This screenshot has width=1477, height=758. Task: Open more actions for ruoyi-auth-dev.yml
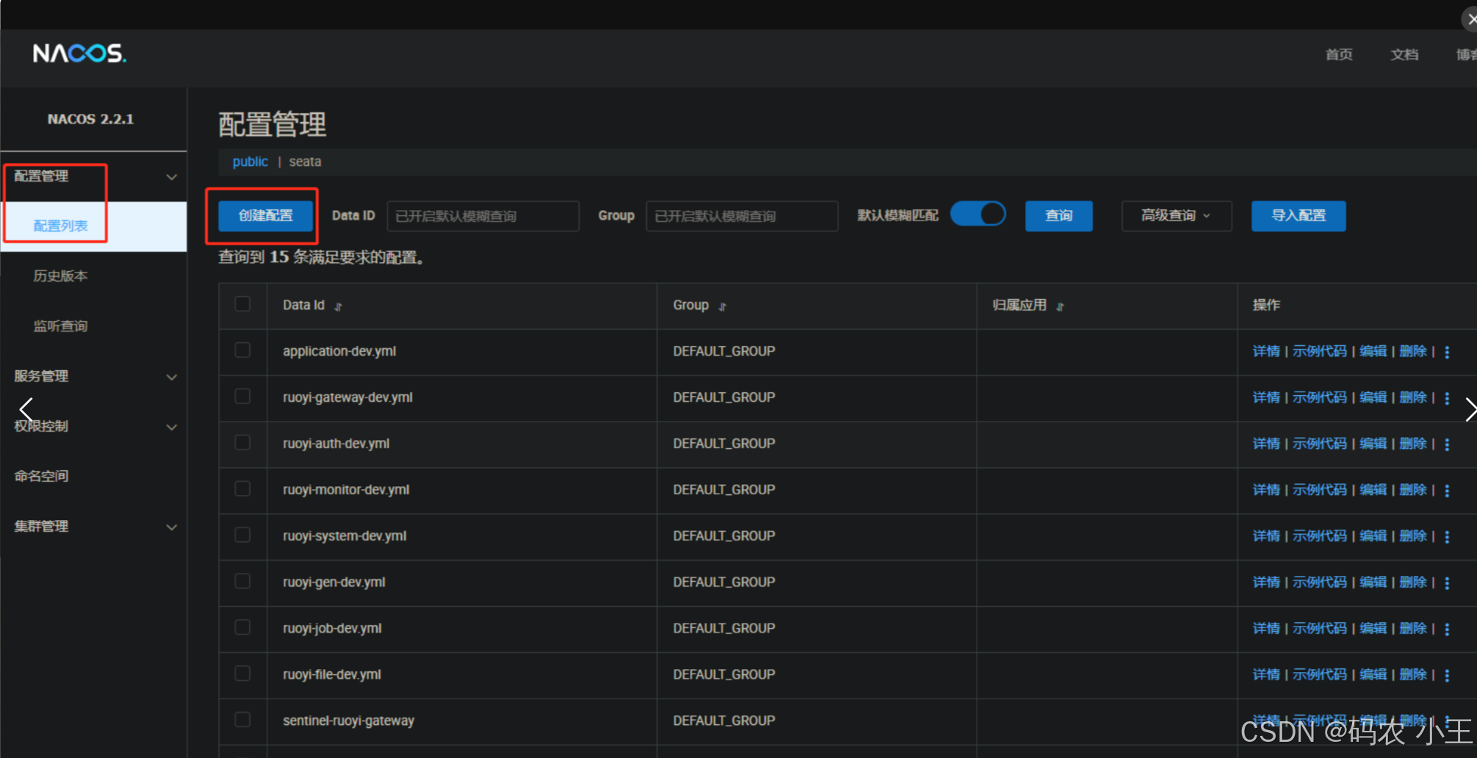coord(1447,444)
